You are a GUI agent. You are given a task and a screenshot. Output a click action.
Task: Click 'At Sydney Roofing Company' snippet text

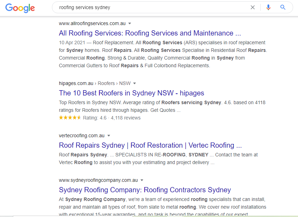[x=92, y=200]
